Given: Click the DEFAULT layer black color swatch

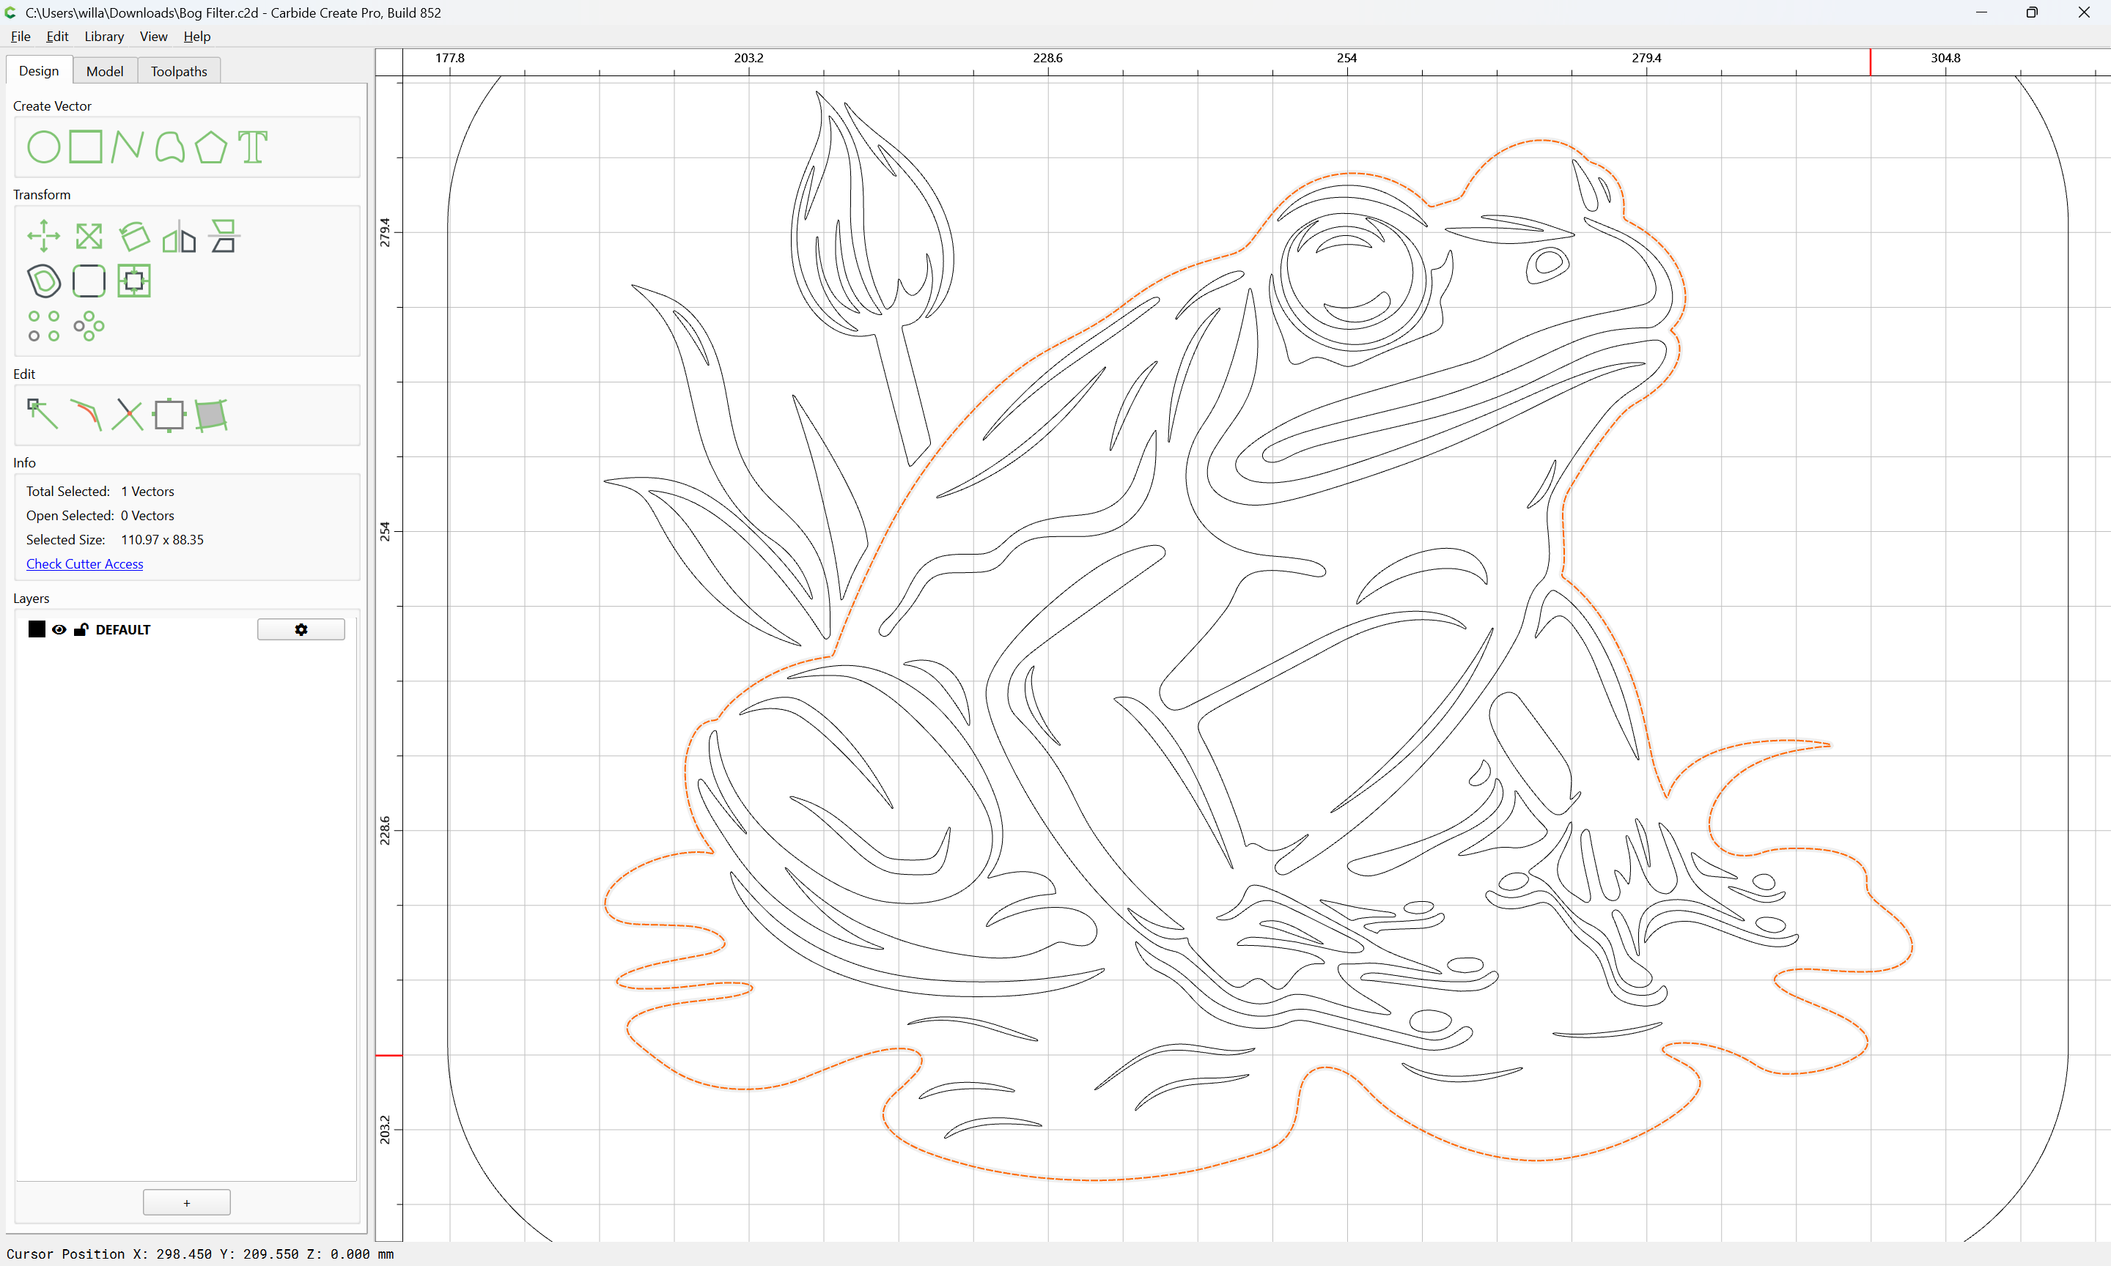Looking at the screenshot, I should 37,629.
